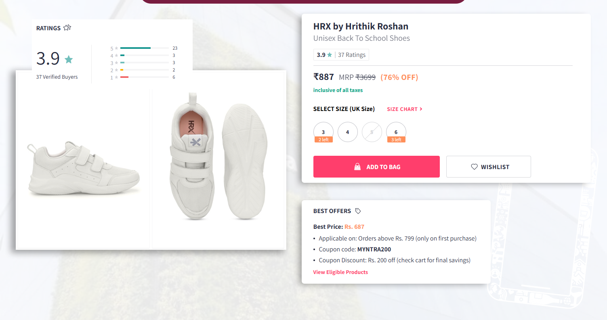Click the lock icon on the ADD TO BAG button

pos(357,166)
